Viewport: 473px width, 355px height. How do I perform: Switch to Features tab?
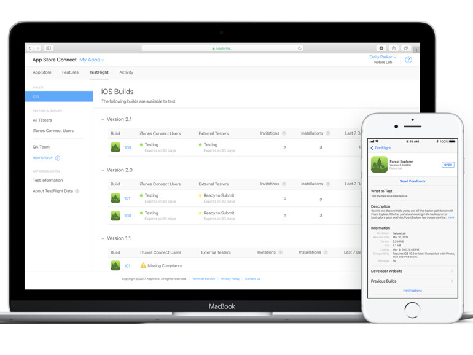[70, 72]
